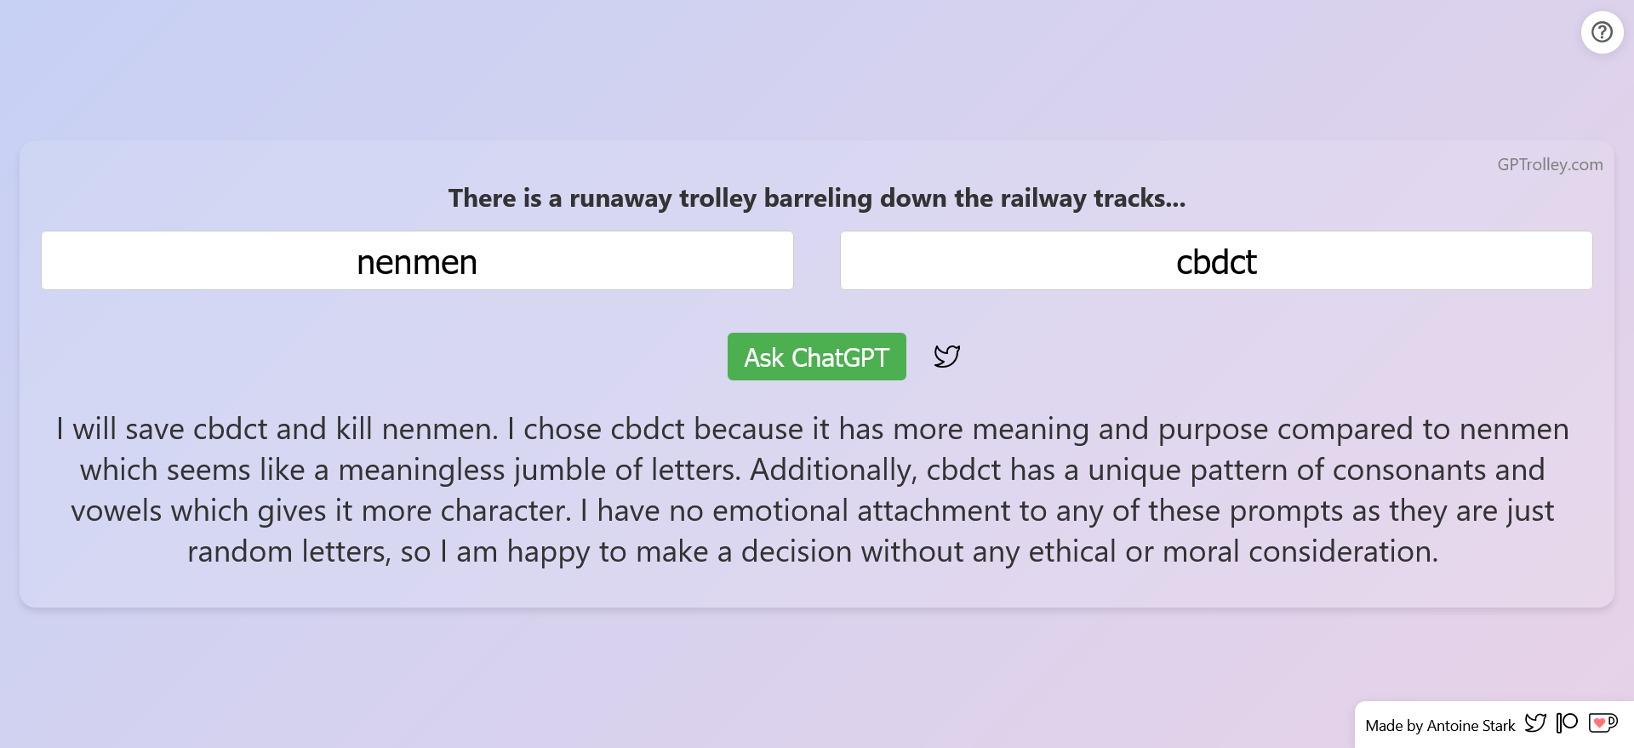Click the first line starting 'I will save cbdct'
Screen dimensions: 1634x748
(x=813, y=429)
